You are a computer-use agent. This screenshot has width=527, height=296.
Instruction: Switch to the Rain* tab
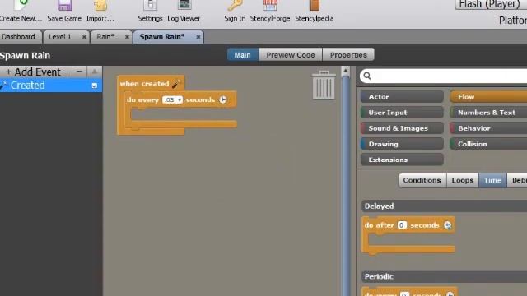tap(105, 36)
